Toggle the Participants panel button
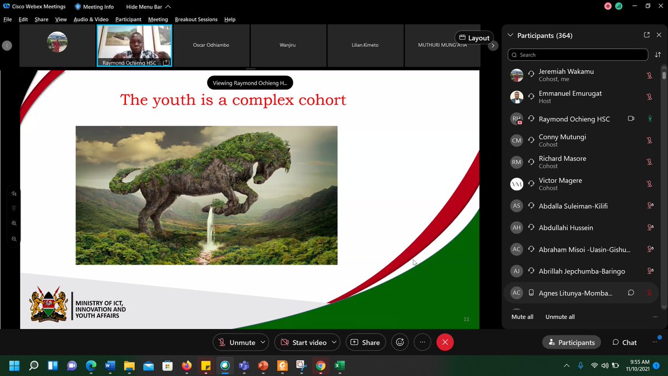The image size is (668, 376). click(x=571, y=342)
